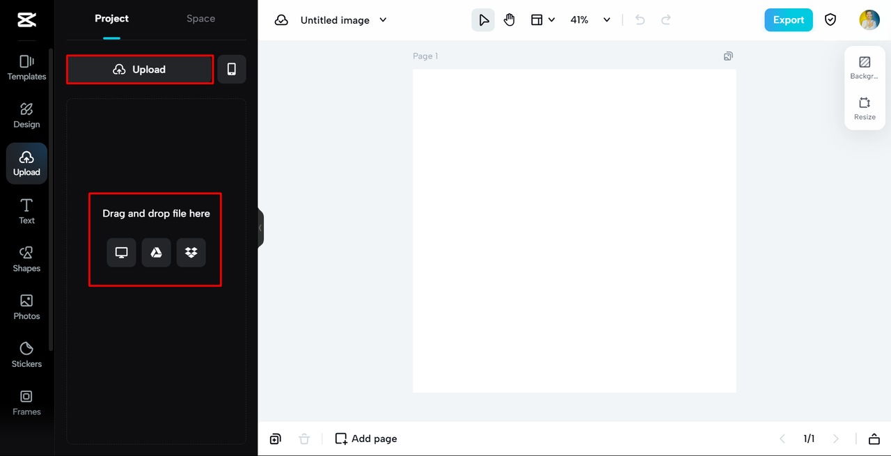Upload from computer via monitor icon
Screen dimensions: 891x456
tap(121, 253)
